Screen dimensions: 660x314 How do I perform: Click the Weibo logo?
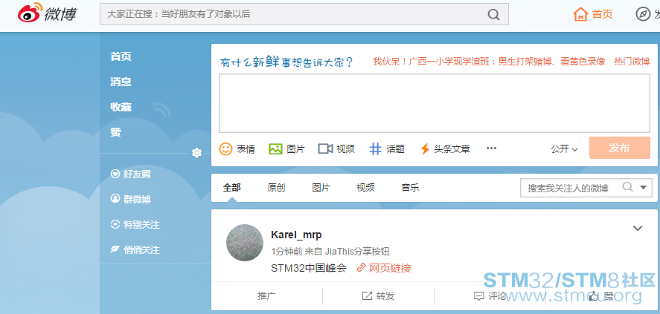click(47, 13)
